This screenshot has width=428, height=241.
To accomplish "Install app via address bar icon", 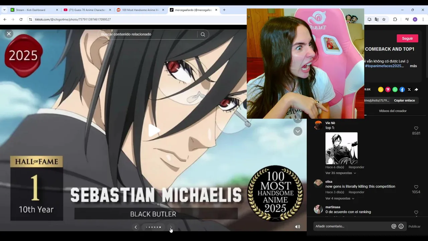I will (x=369, y=19).
